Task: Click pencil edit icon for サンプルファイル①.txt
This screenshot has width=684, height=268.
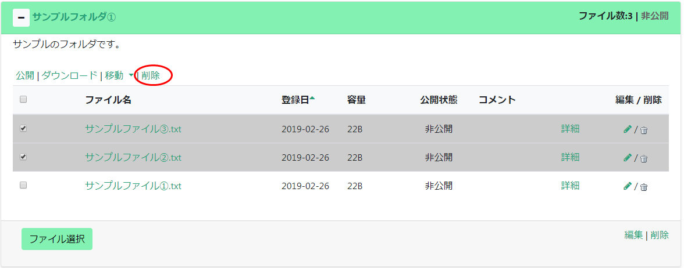Action: pos(627,186)
